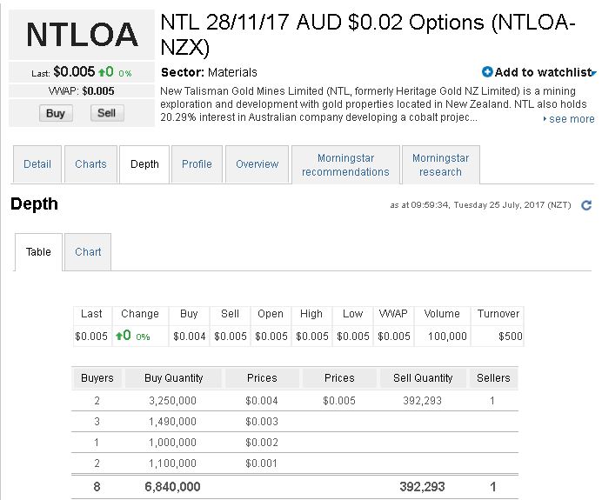This screenshot has width=602, height=500.
Task: Click the Turnover column header
Action: click(x=498, y=314)
